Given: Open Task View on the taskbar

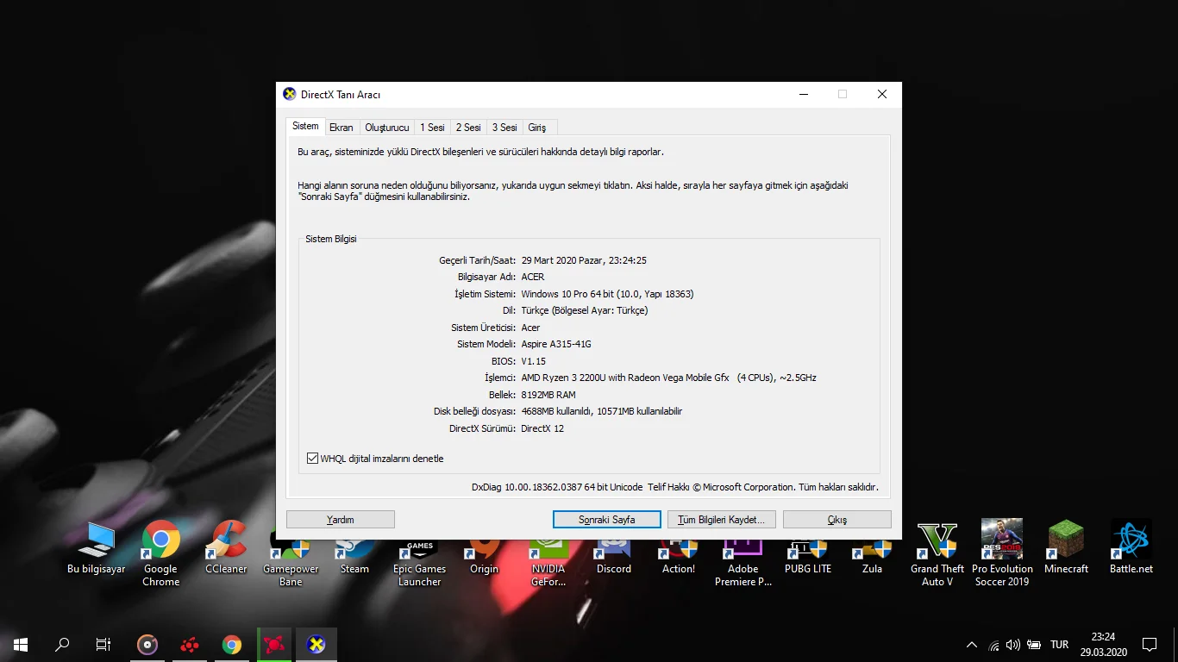Looking at the screenshot, I should pyautogui.click(x=103, y=644).
